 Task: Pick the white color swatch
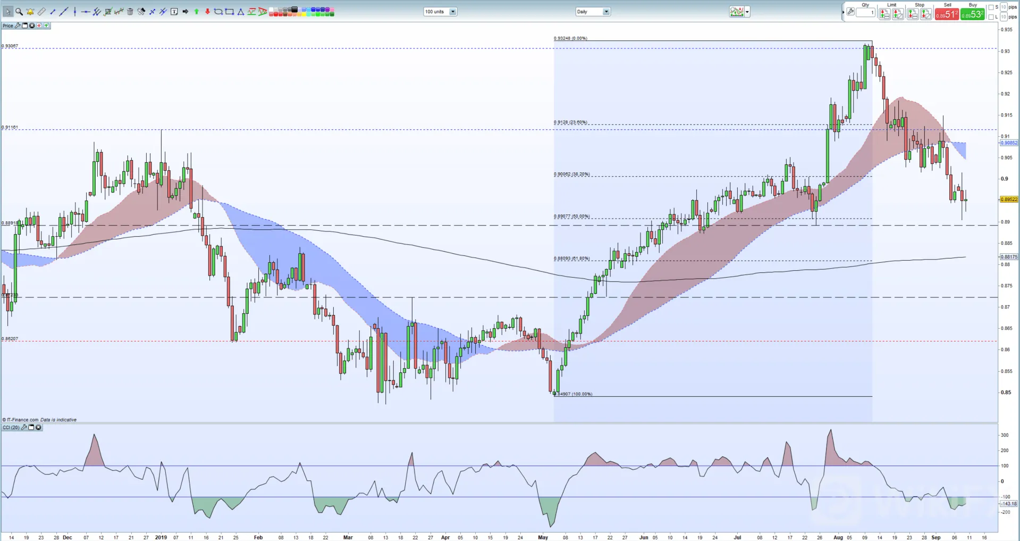[271, 9]
